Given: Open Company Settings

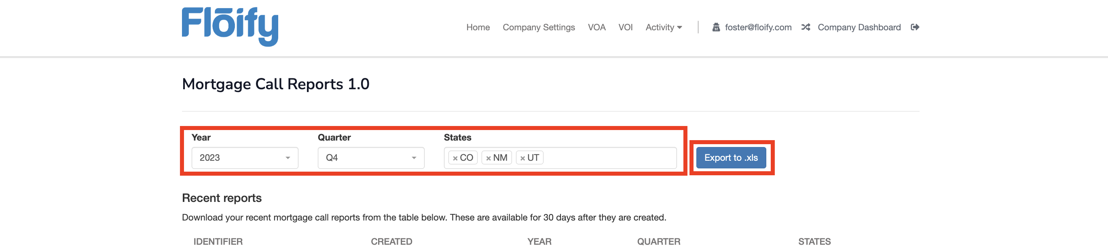Looking at the screenshot, I should pos(539,27).
